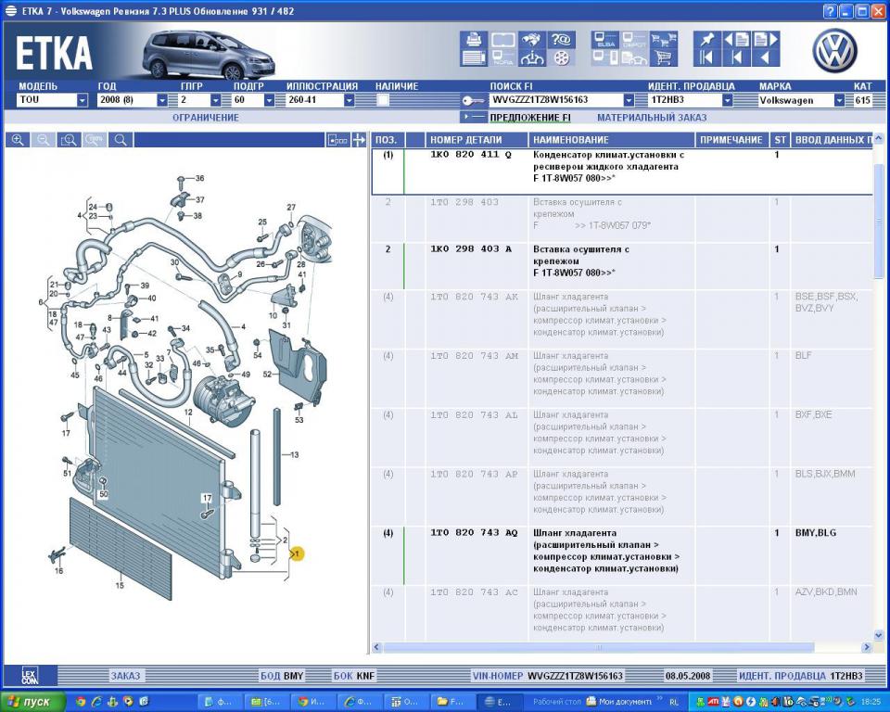
Task: Click the plain magnifier icon in illustration toolbar
Action: (x=121, y=140)
